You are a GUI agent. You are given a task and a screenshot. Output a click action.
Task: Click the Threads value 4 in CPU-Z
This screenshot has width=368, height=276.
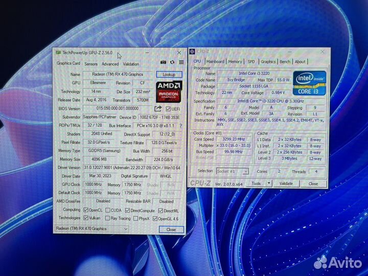pos(316,172)
